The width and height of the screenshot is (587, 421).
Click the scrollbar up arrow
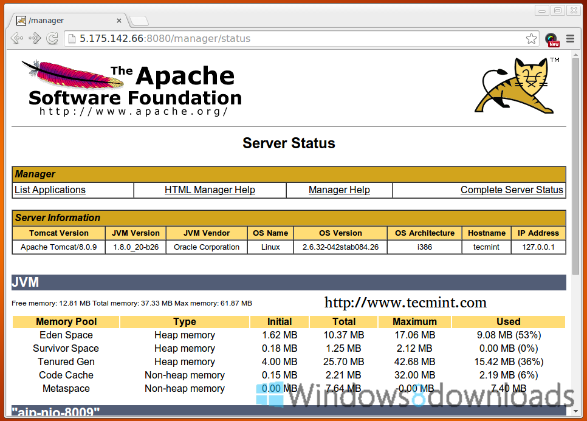tap(576, 55)
